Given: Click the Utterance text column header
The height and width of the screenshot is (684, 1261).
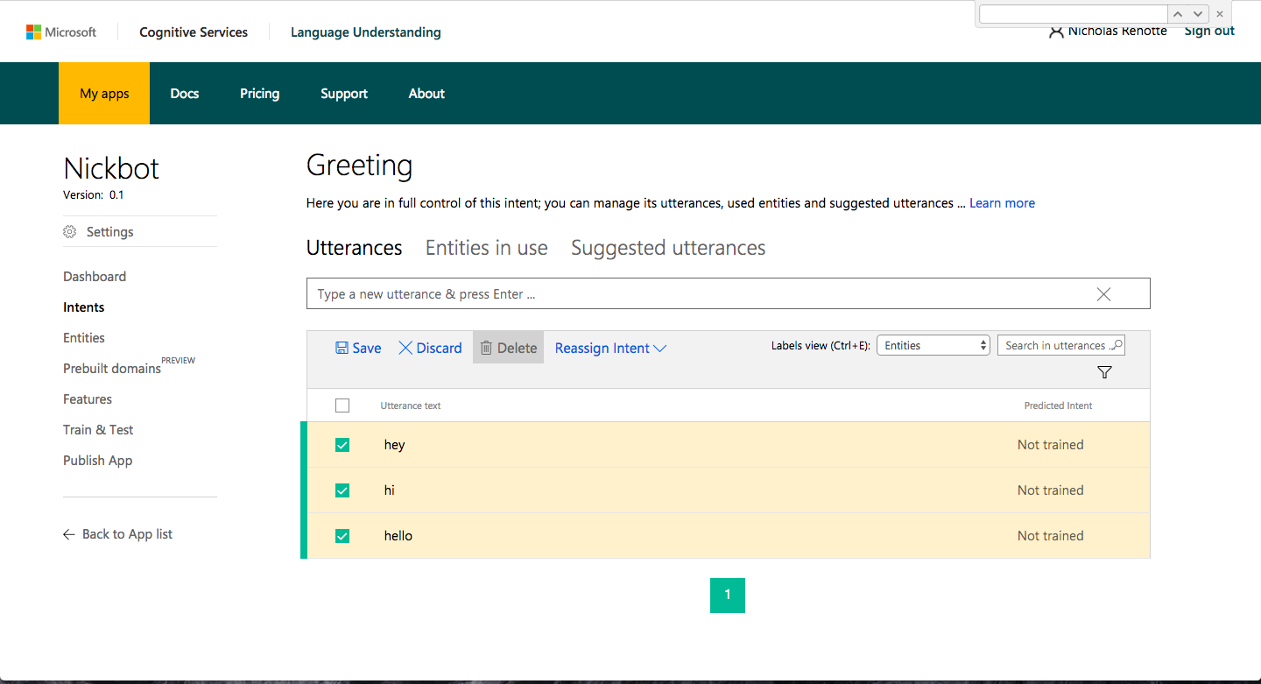Looking at the screenshot, I should coord(411,405).
